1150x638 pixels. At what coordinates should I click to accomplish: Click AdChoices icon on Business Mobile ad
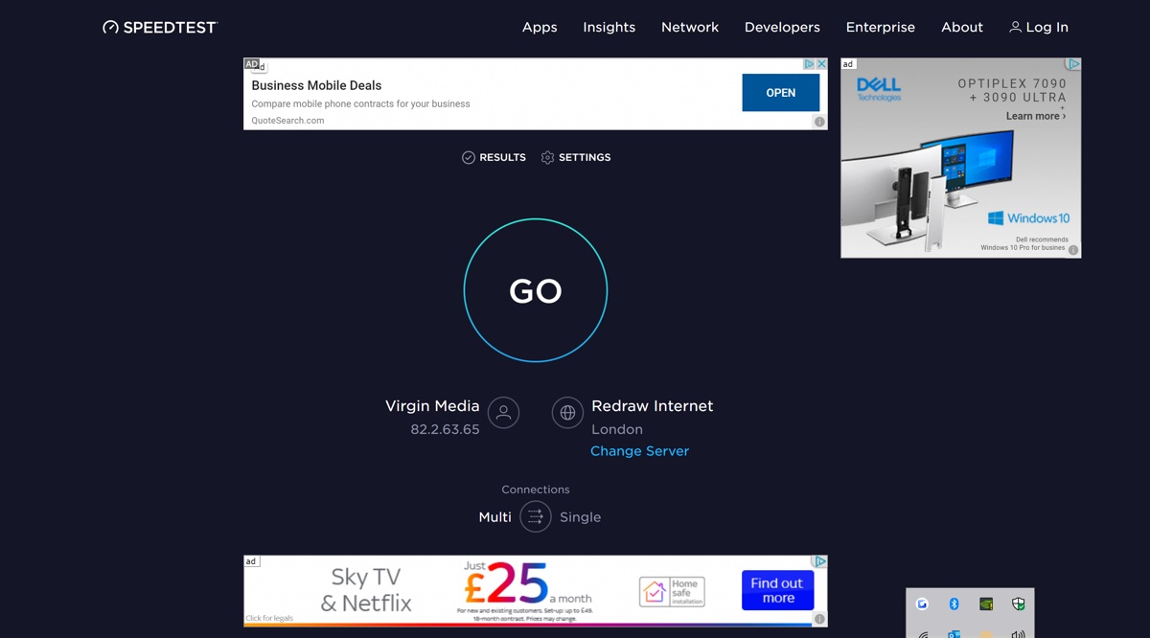(x=809, y=64)
